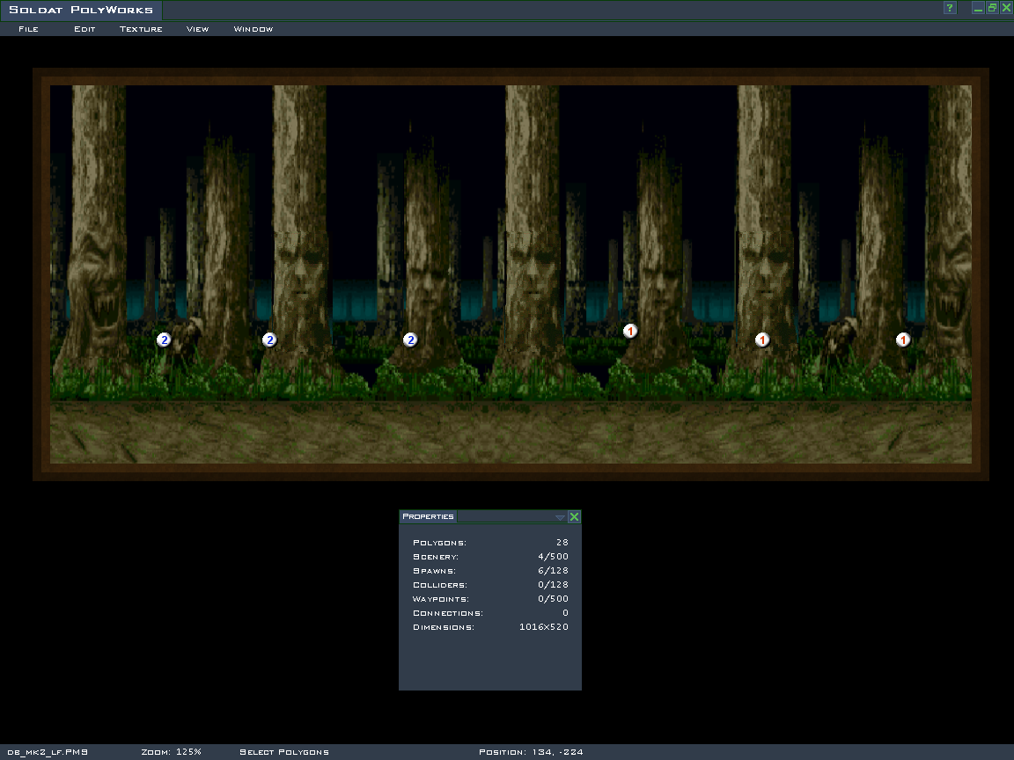Select the leftmost red team 1 spawn marker

[x=630, y=331]
